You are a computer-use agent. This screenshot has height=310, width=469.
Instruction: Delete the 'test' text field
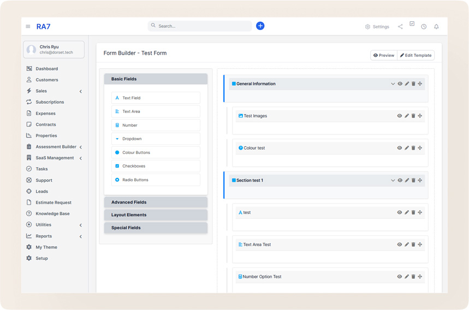pyautogui.click(x=413, y=212)
